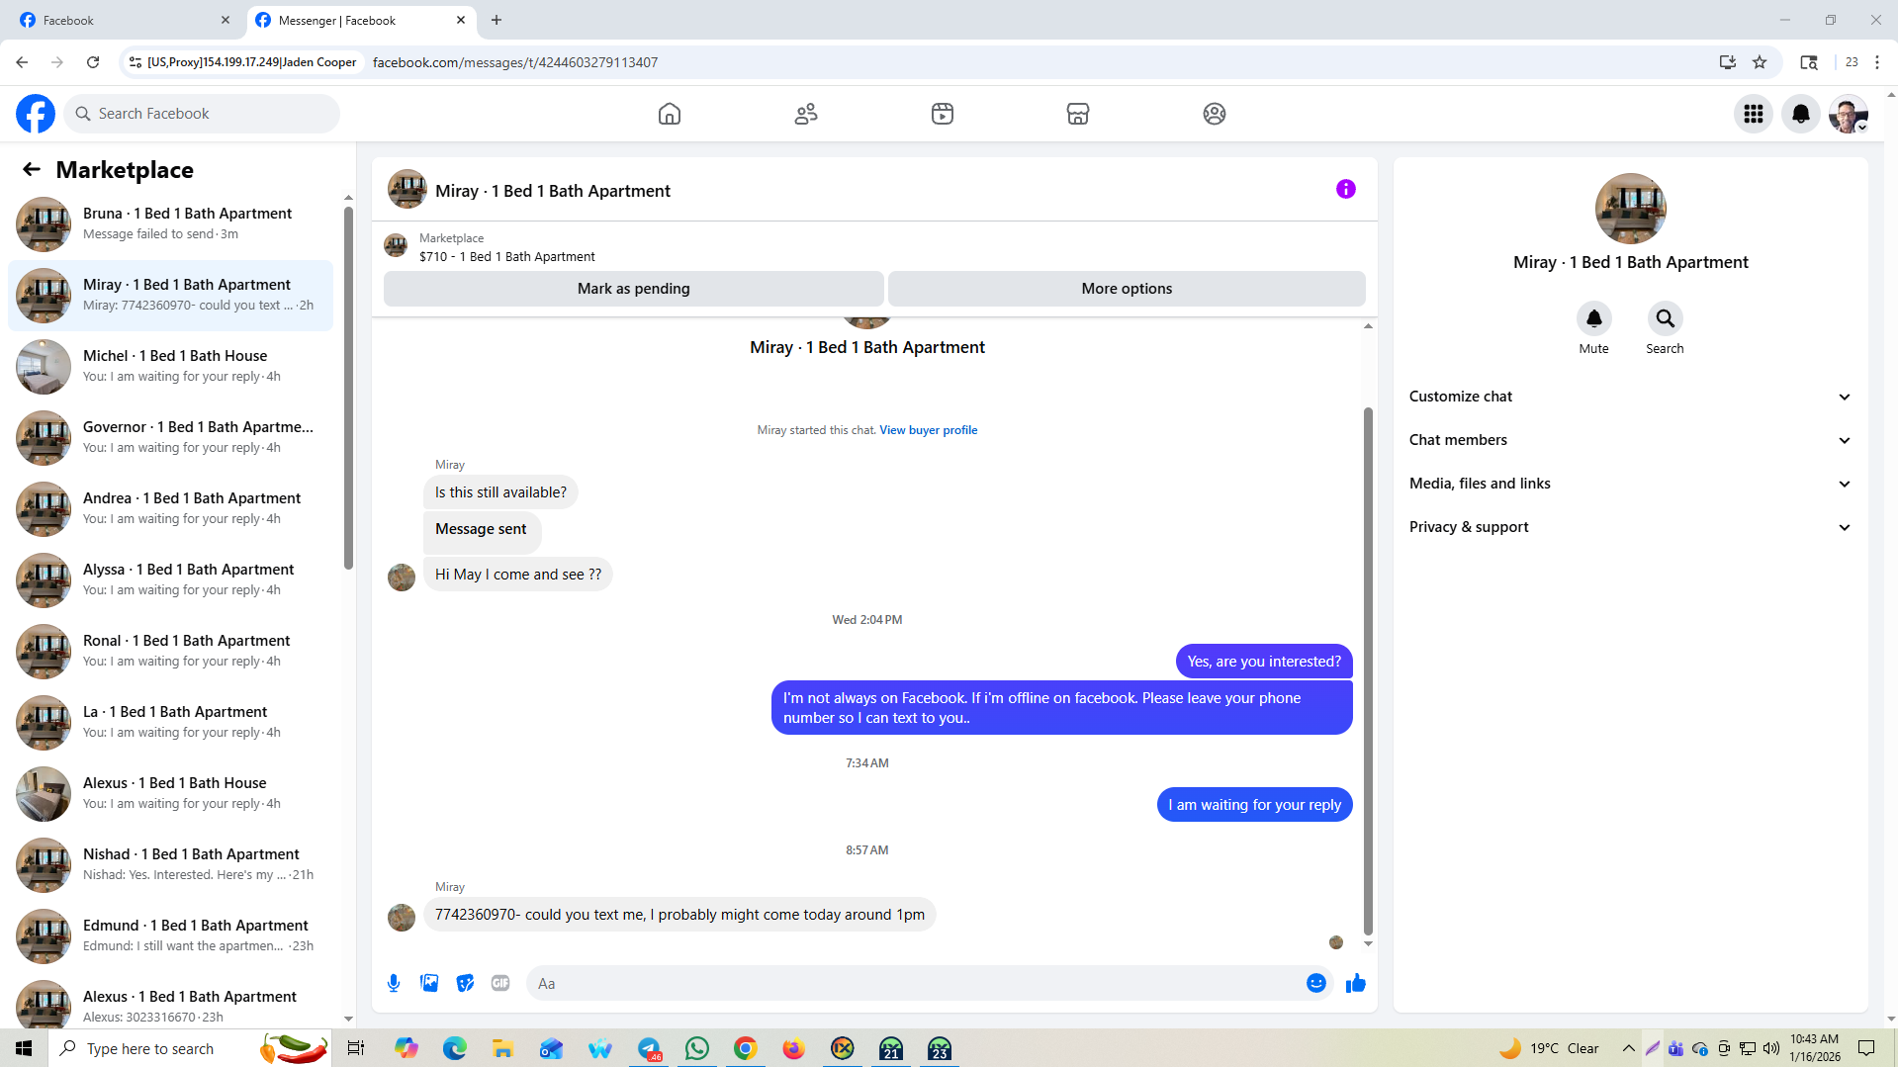Bookmark this page with the star icon

click(1760, 62)
